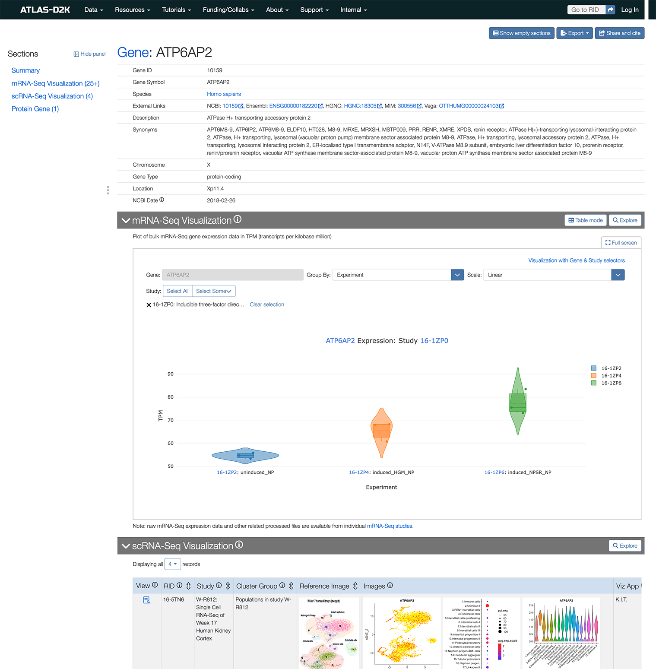656x669 pixels.
Task: Click the info icon next to View column
Action: [155, 585]
